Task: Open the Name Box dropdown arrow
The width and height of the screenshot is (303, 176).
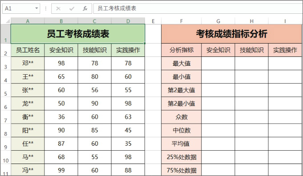Action: click(x=36, y=8)
